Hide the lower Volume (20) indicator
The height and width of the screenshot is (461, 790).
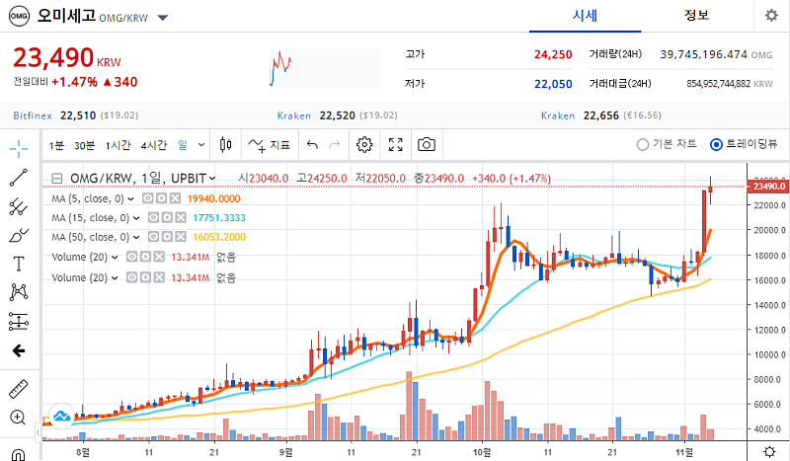(131, 277)
